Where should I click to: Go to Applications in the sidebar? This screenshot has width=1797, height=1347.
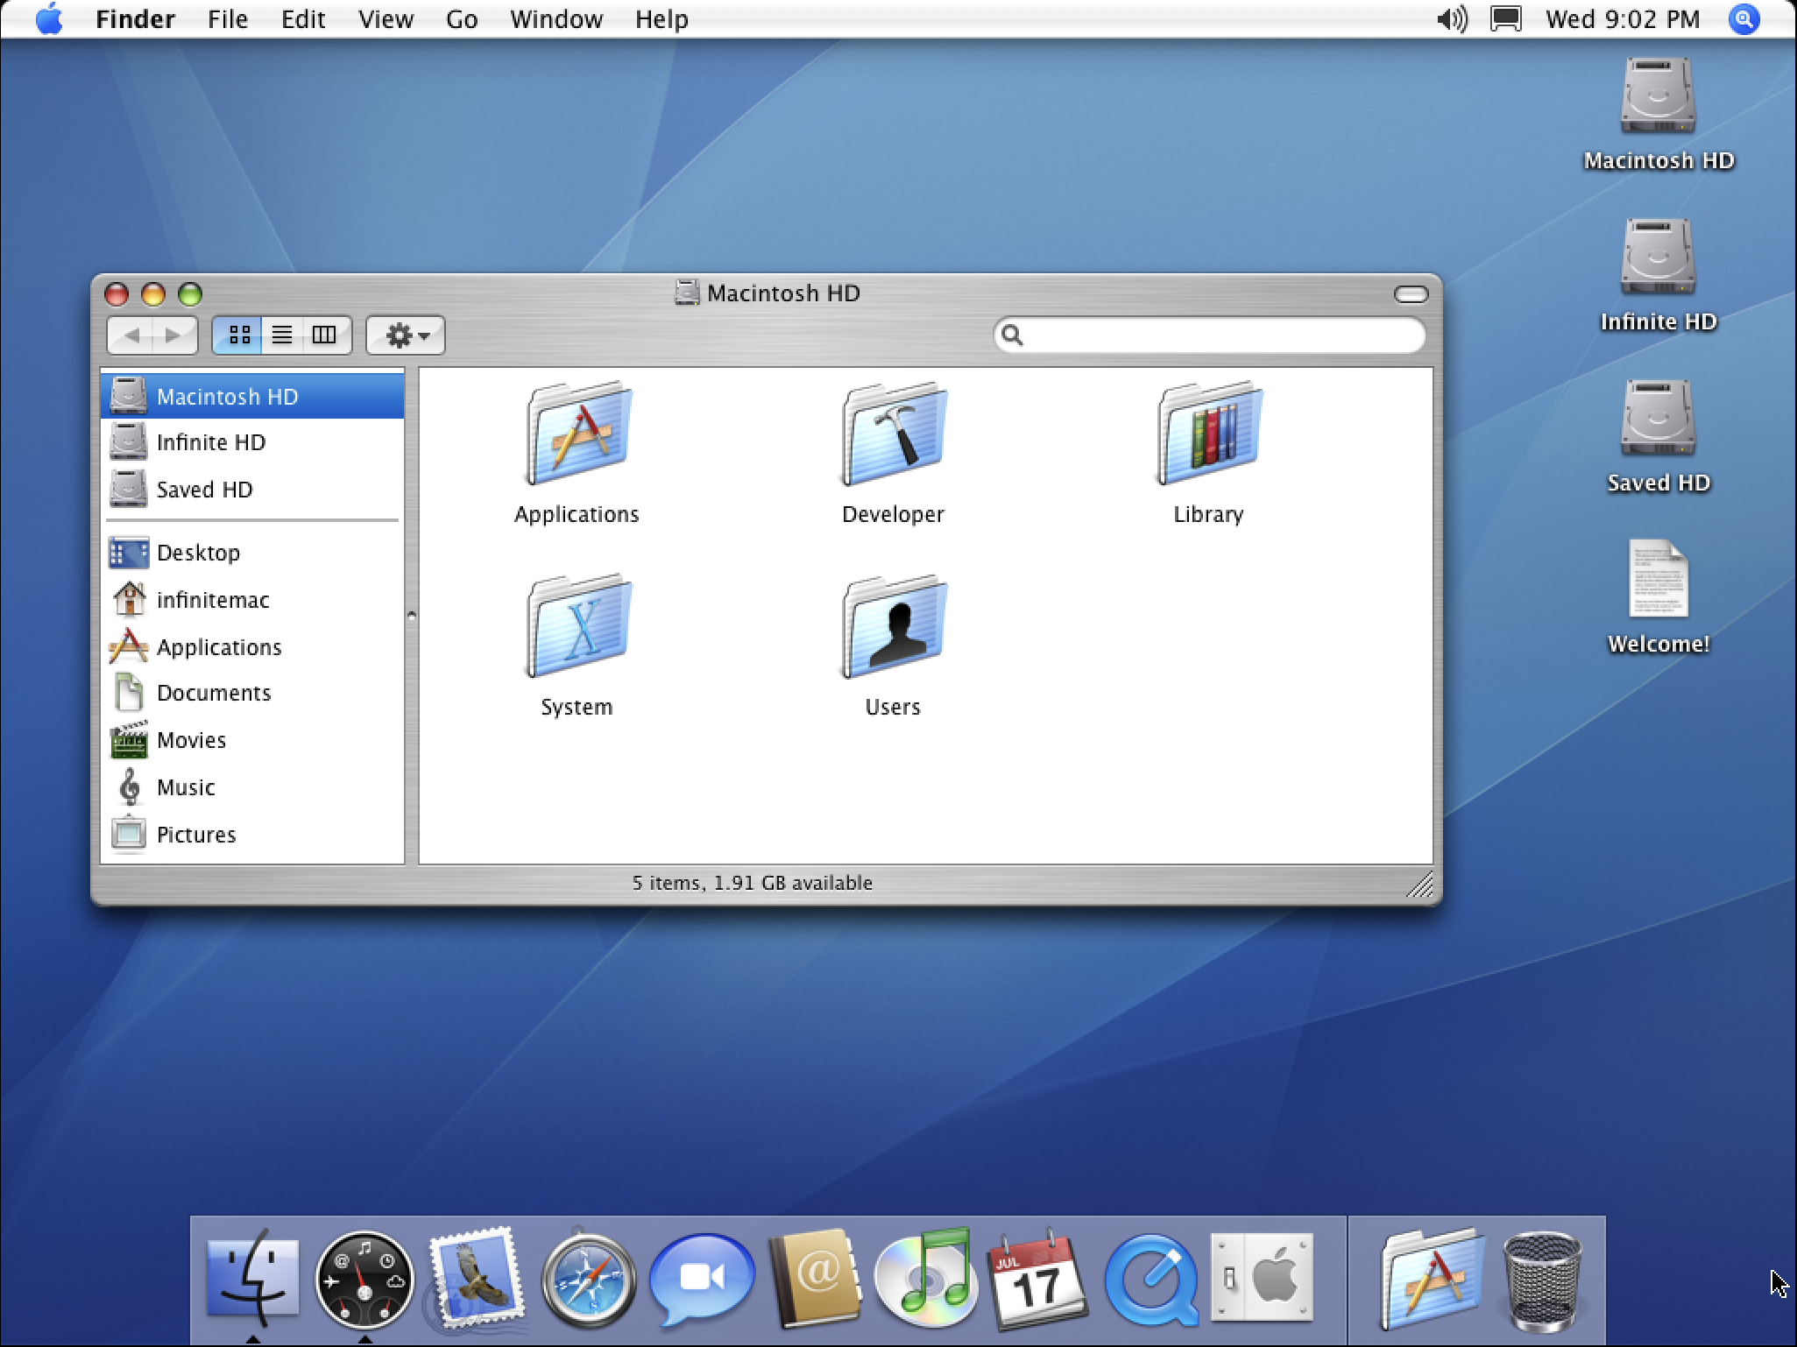(x=252, y=647)
